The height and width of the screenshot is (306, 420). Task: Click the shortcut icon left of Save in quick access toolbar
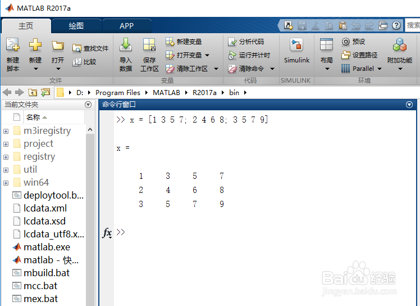click(289, 25)
